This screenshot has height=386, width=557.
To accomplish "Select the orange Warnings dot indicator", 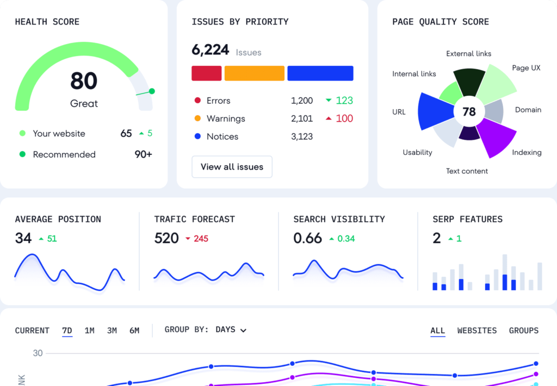I will tap(197, 119).
